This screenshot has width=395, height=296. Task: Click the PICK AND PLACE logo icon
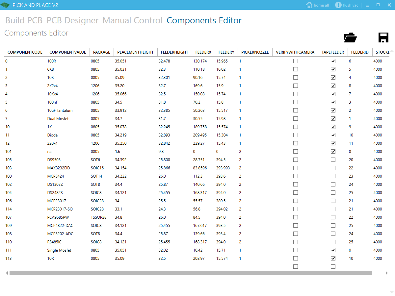tap(5, 5)
